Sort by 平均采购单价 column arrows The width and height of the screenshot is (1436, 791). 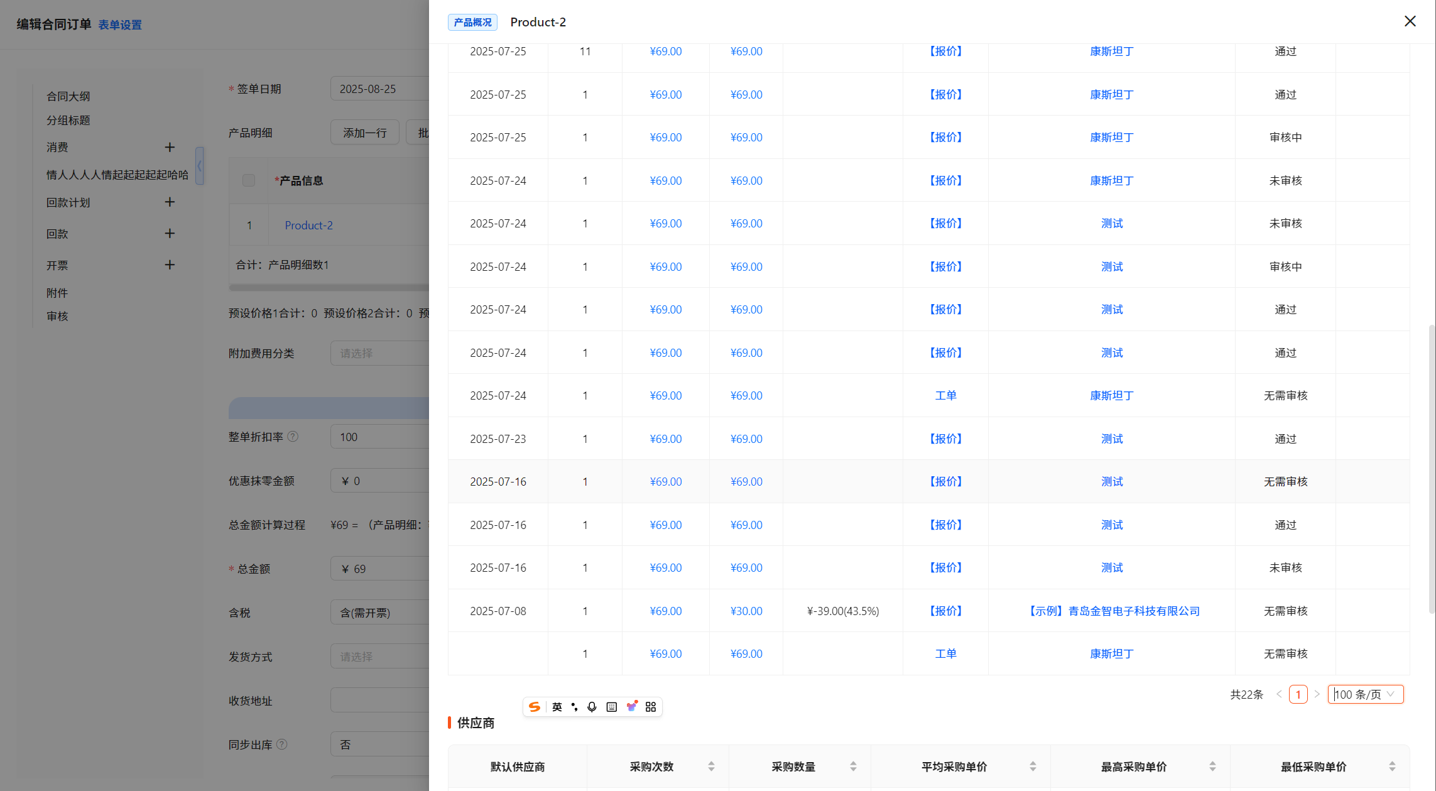click(1033, 766)
